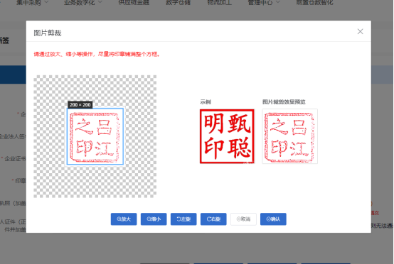
Task: Rotate the seal left with 左旋
Action: pos(183,219)
